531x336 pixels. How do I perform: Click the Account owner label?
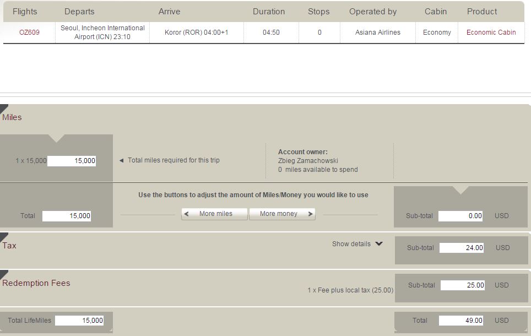tap(303, 151)
